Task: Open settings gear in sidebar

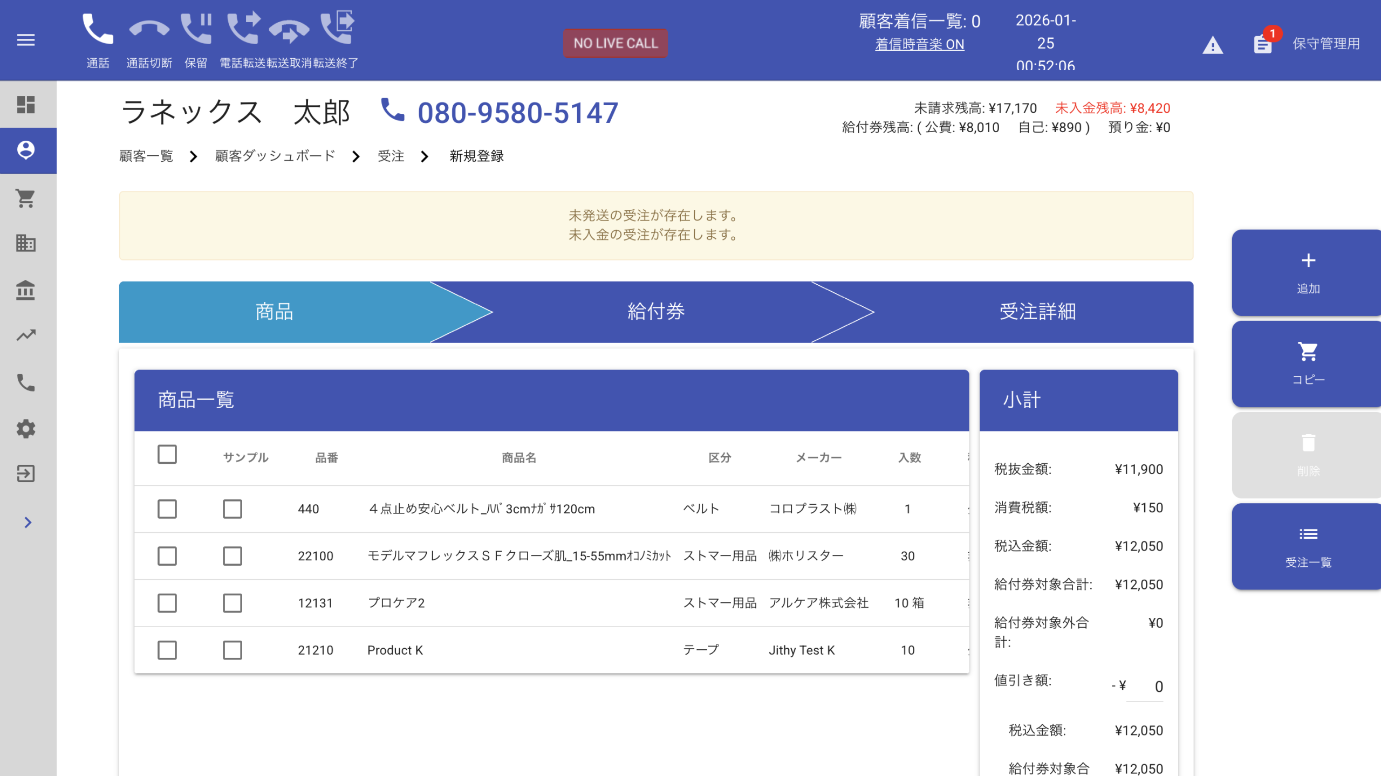Action: [x=26, y=429]
